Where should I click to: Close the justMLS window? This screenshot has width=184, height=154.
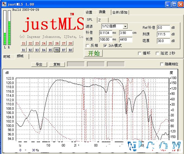[x=181, y=4]
